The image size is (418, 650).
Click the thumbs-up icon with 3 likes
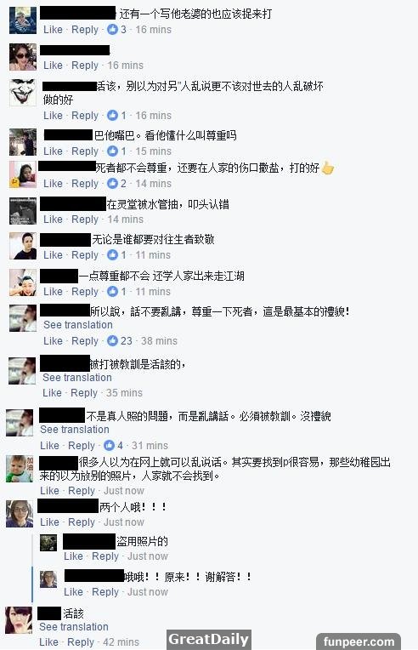(x=112, y=30)
